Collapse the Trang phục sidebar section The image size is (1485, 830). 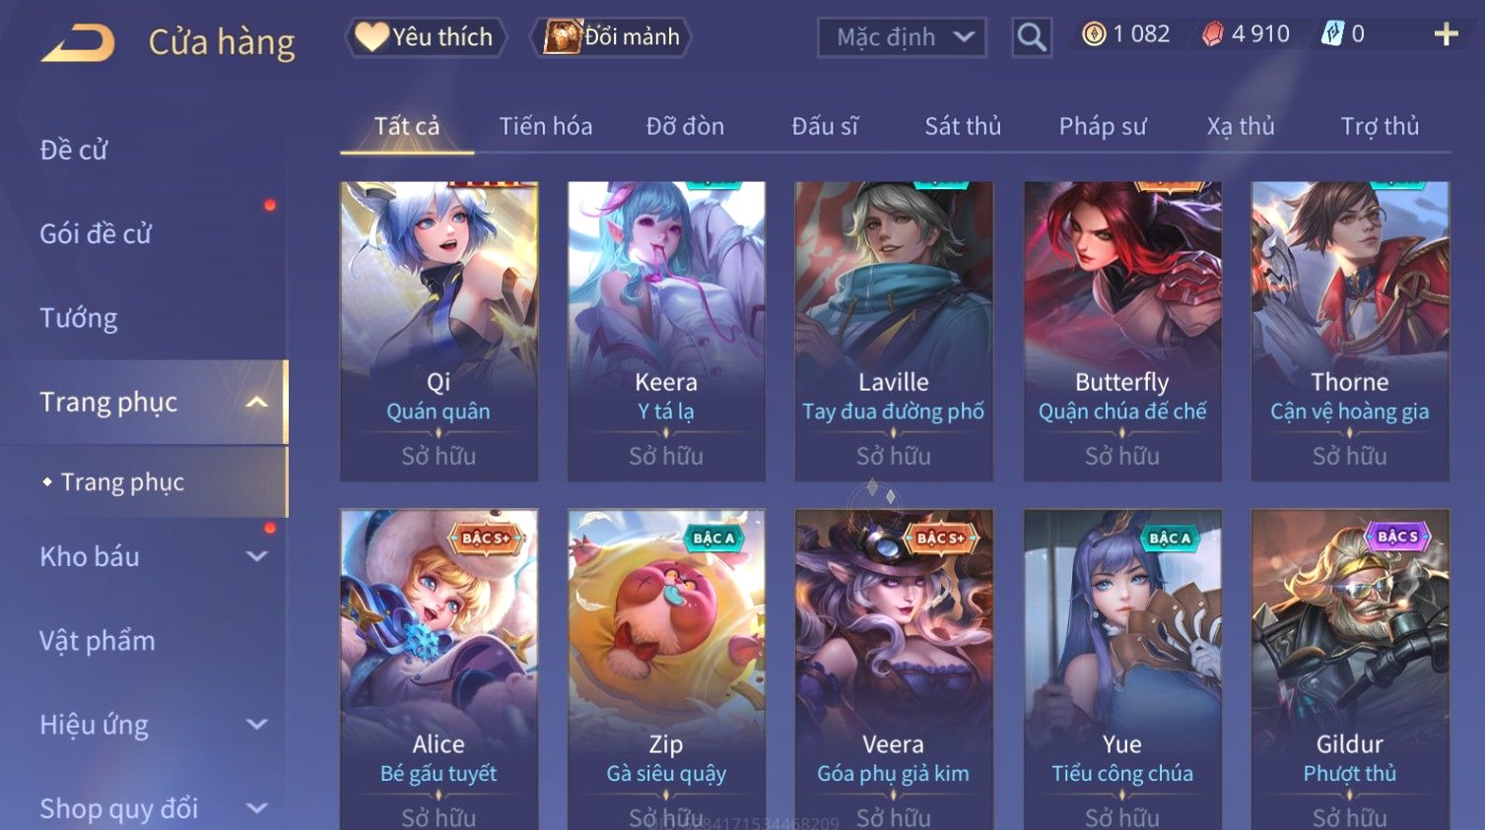coord(257,402)
